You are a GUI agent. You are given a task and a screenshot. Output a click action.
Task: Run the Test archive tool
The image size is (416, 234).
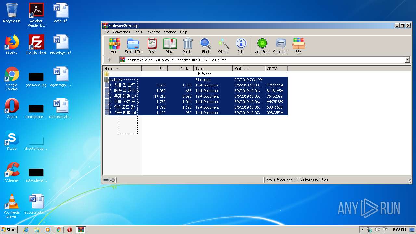coord(152,45)
